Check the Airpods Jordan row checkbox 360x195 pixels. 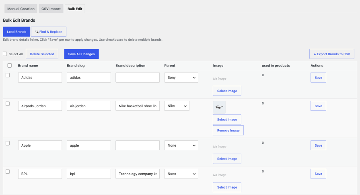pos(8,104)
